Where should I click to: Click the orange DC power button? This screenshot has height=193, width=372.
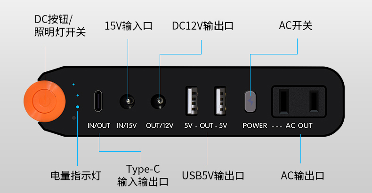coord(45,101)
